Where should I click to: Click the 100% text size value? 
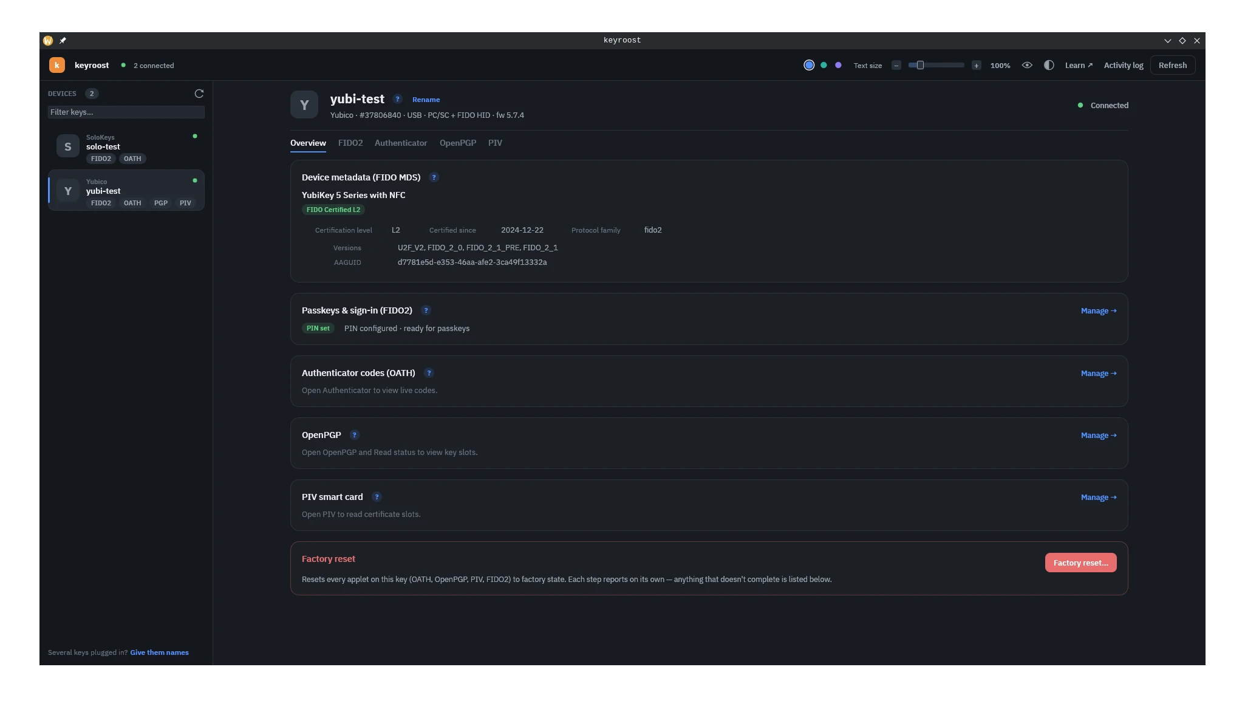click(1000, 66)
